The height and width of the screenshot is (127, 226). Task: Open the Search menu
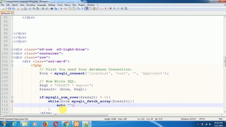(x=15, y=5)
